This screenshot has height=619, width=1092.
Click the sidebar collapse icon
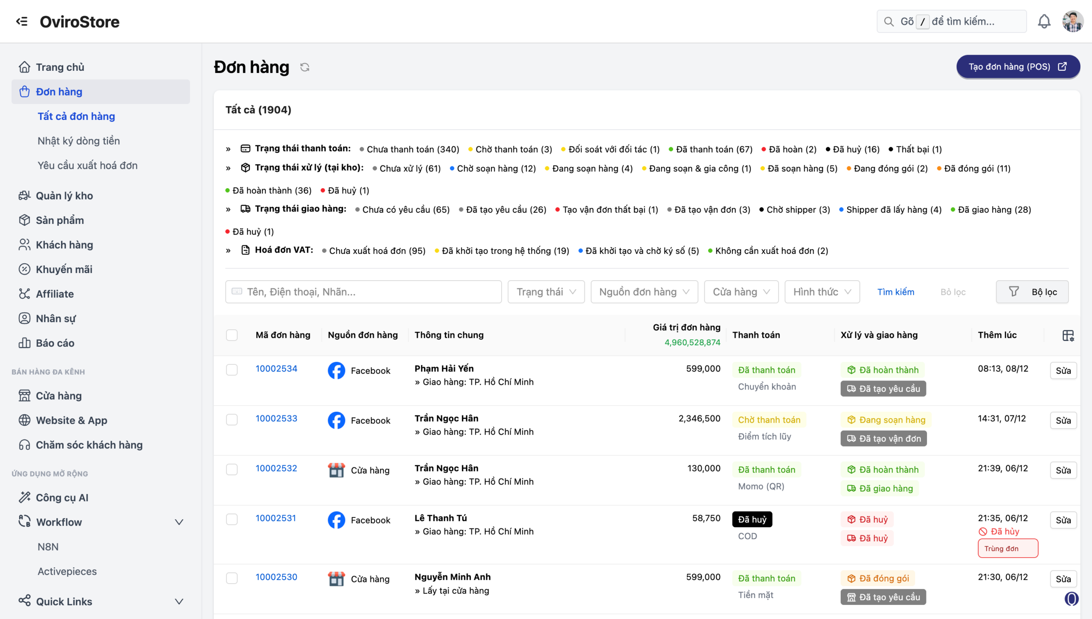(x=21, y=21)
